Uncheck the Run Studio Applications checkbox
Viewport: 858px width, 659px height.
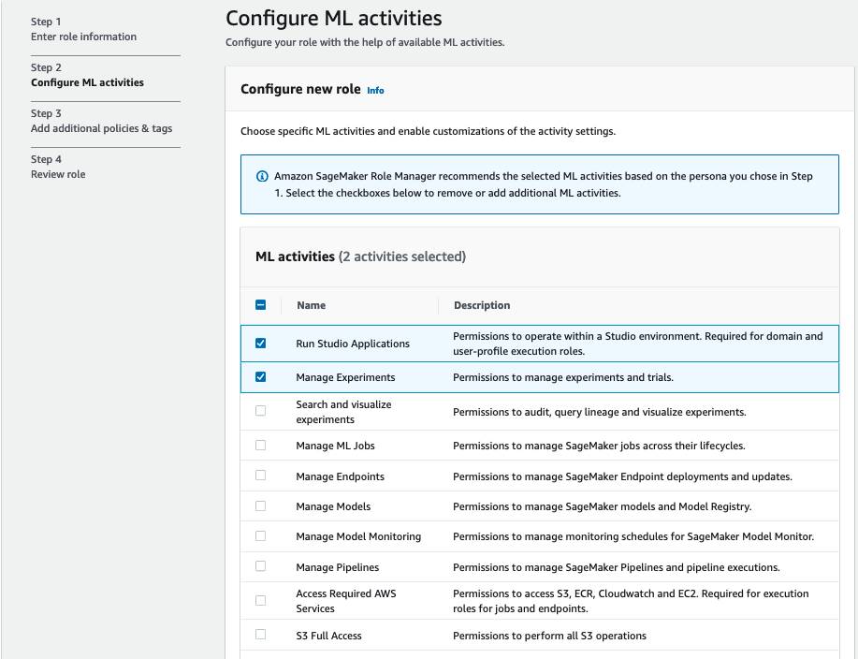coord(261,344)
